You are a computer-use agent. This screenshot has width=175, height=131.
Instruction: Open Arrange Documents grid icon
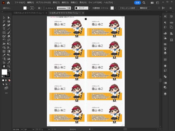[152, 3]
